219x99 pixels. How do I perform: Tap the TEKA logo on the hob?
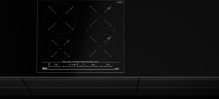tap(45, 68)
